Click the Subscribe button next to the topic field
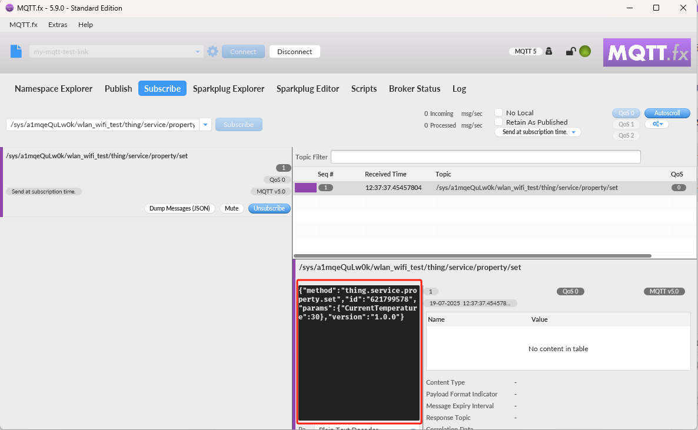This screenshot has width=698, height=430. (x=238, y=125)
